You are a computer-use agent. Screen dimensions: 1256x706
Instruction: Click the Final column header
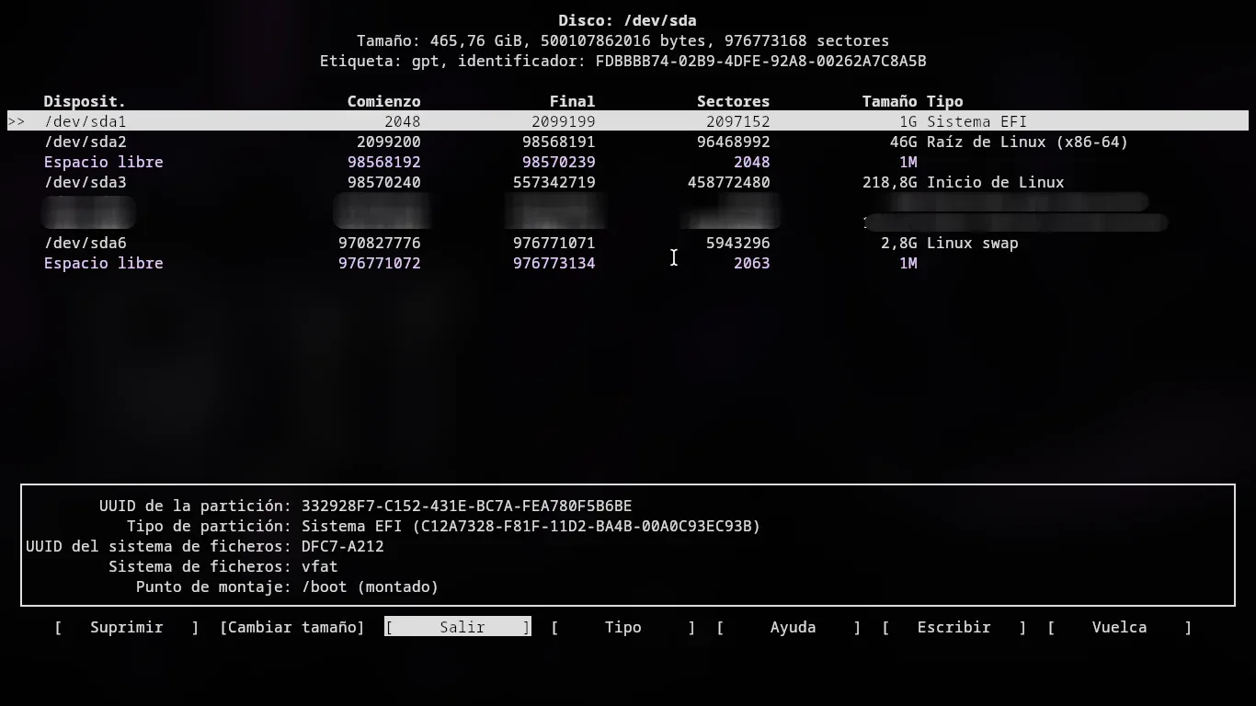click(x=572, y=101)
